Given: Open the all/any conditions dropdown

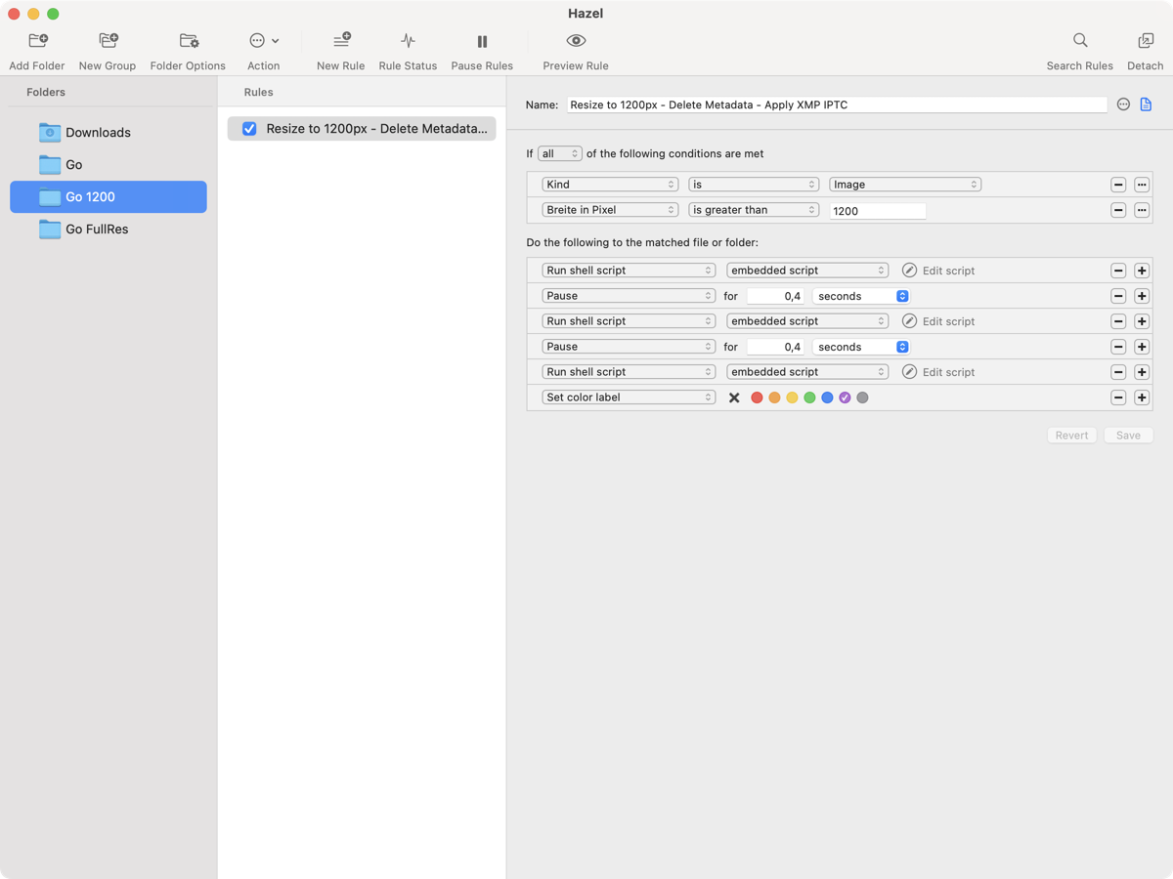Looking at the screenshot, I should click(560, 153).
